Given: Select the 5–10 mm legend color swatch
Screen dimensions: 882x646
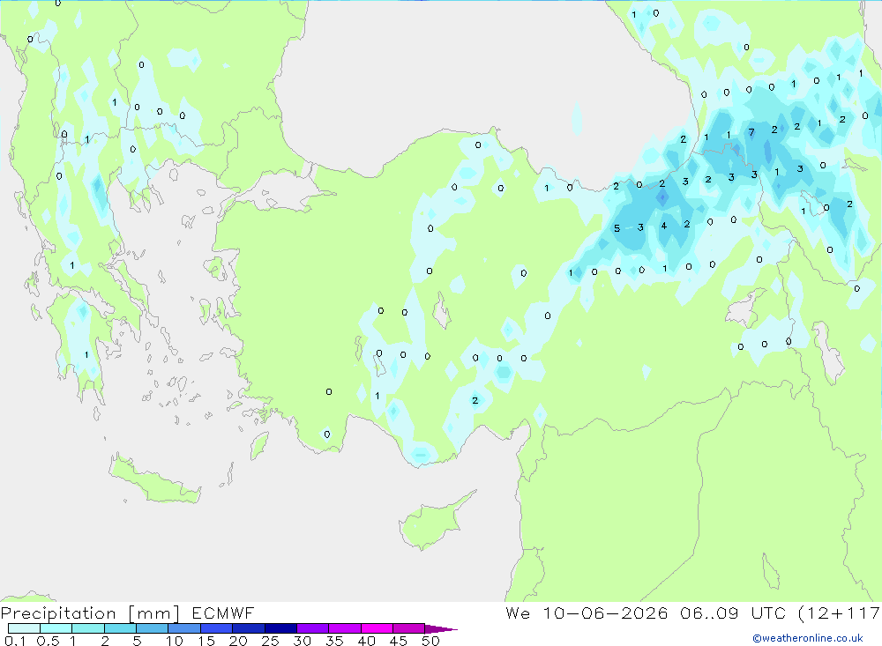Looking at the screenshot, I should pos(153,628).
